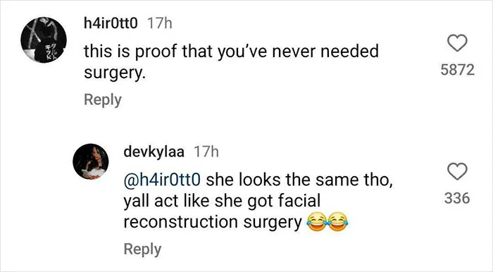The height and width of the screenshot is (272, 493).
Task: Click the word "surgery." in the first comment
Action: (x=115, y=73)
